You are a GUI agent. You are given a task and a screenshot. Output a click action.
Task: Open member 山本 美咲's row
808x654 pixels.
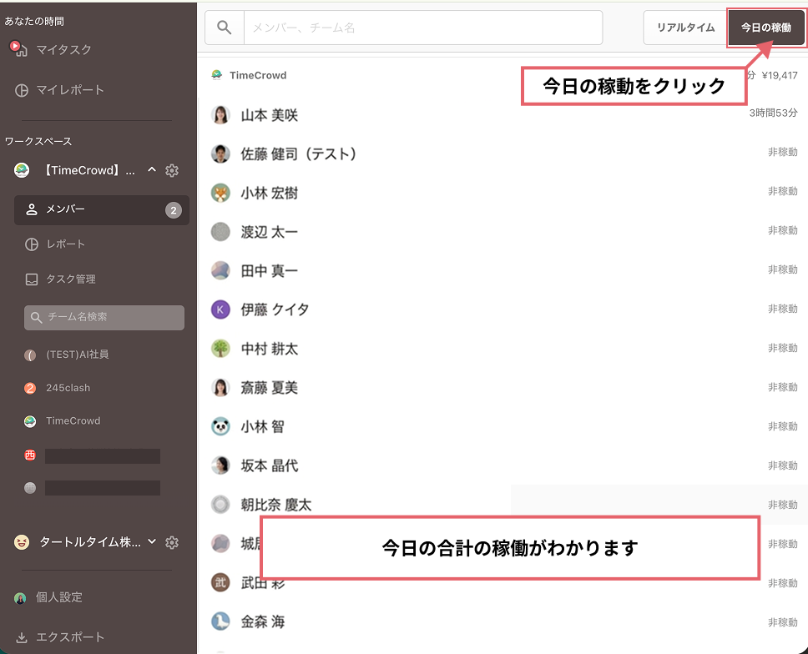click(269, 115)
